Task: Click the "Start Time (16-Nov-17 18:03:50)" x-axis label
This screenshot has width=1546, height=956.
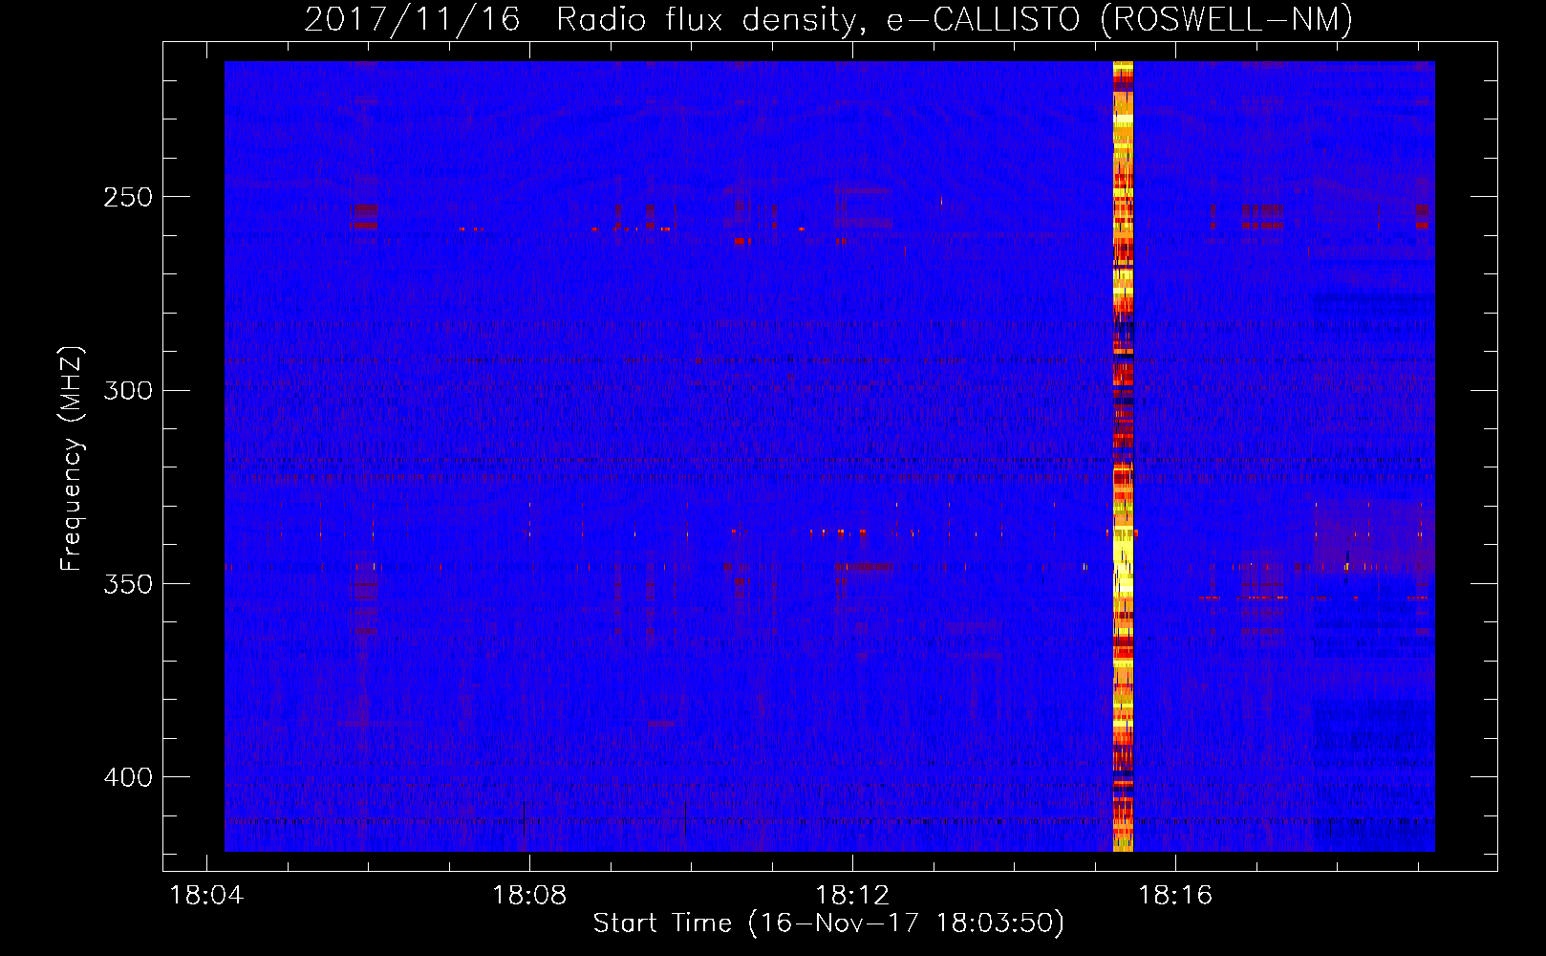Action: pyautogui.click(x=828, y=923)
